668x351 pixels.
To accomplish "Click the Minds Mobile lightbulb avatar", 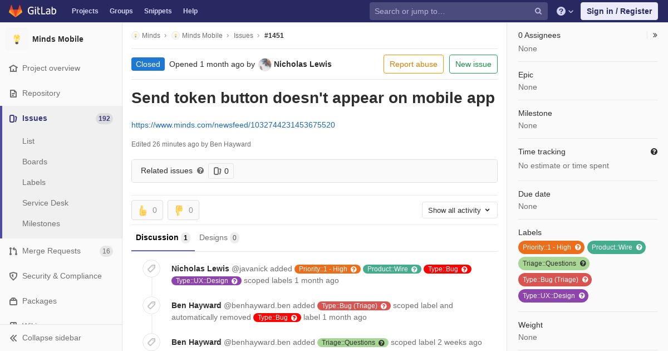I will pos(17,39).
